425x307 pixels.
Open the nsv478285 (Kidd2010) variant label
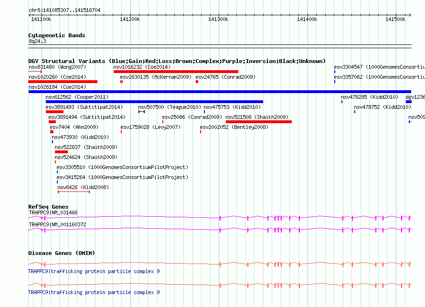(x=370, y=97)
